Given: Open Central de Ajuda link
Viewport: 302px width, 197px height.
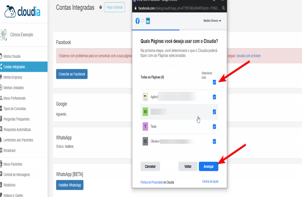Looking at the screenshot, I should [210, 181].
